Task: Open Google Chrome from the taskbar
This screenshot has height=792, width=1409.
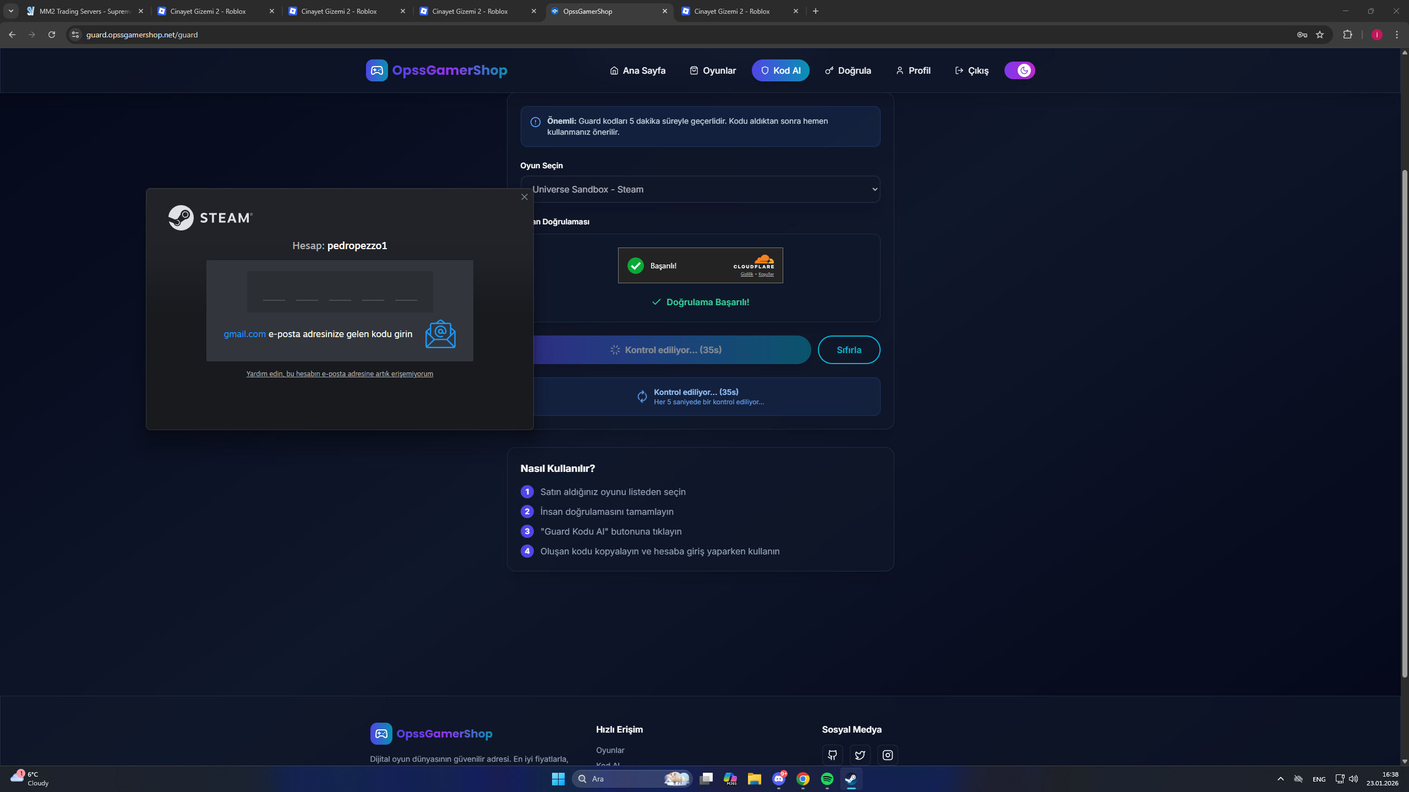Action: point(803,779)
